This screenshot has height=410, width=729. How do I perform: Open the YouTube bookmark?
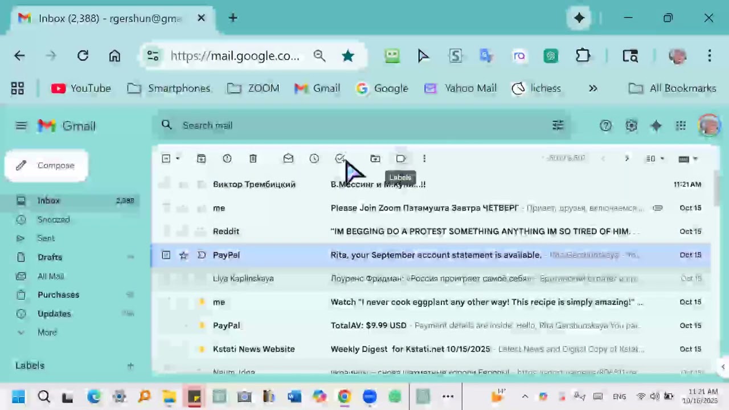click(x=81, y=88)
